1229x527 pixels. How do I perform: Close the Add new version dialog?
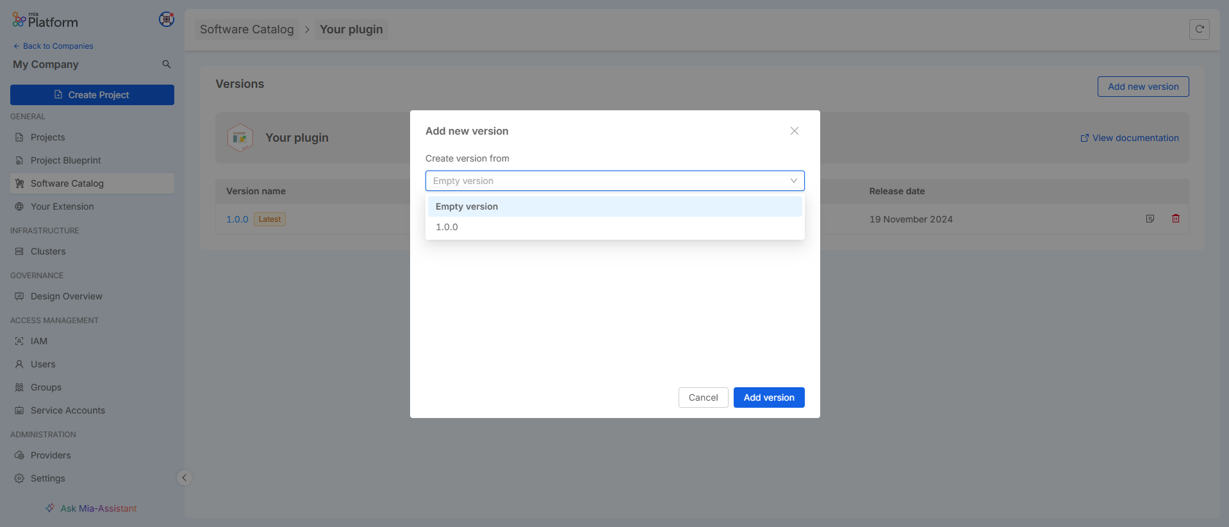[x=795, y=131]
